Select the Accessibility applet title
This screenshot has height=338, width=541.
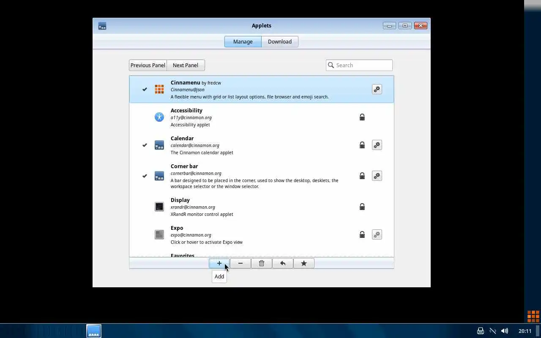pyautogui.click(x=186, y=110)
